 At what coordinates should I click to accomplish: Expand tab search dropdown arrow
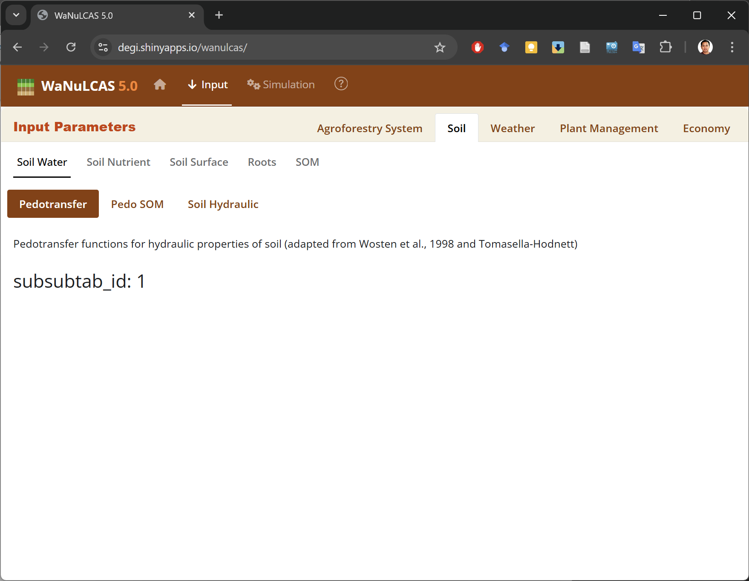pos(16,15)
